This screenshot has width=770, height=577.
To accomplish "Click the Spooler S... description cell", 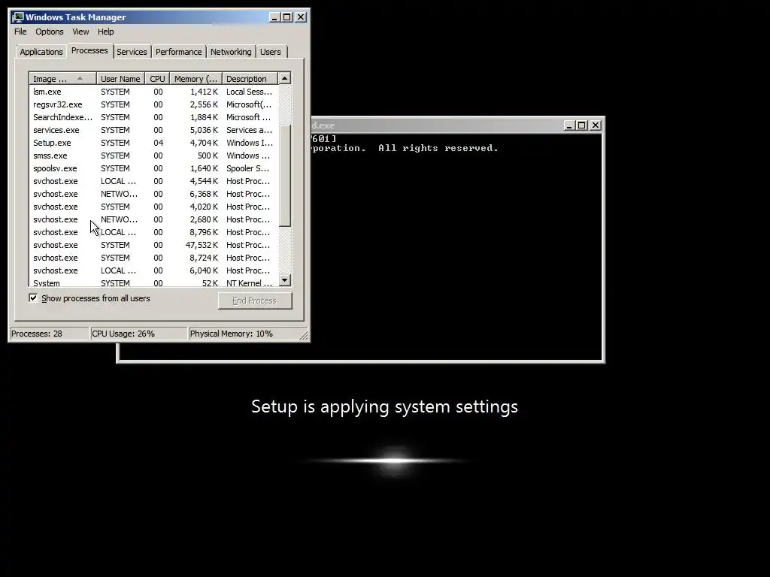I will click(248, 168).
